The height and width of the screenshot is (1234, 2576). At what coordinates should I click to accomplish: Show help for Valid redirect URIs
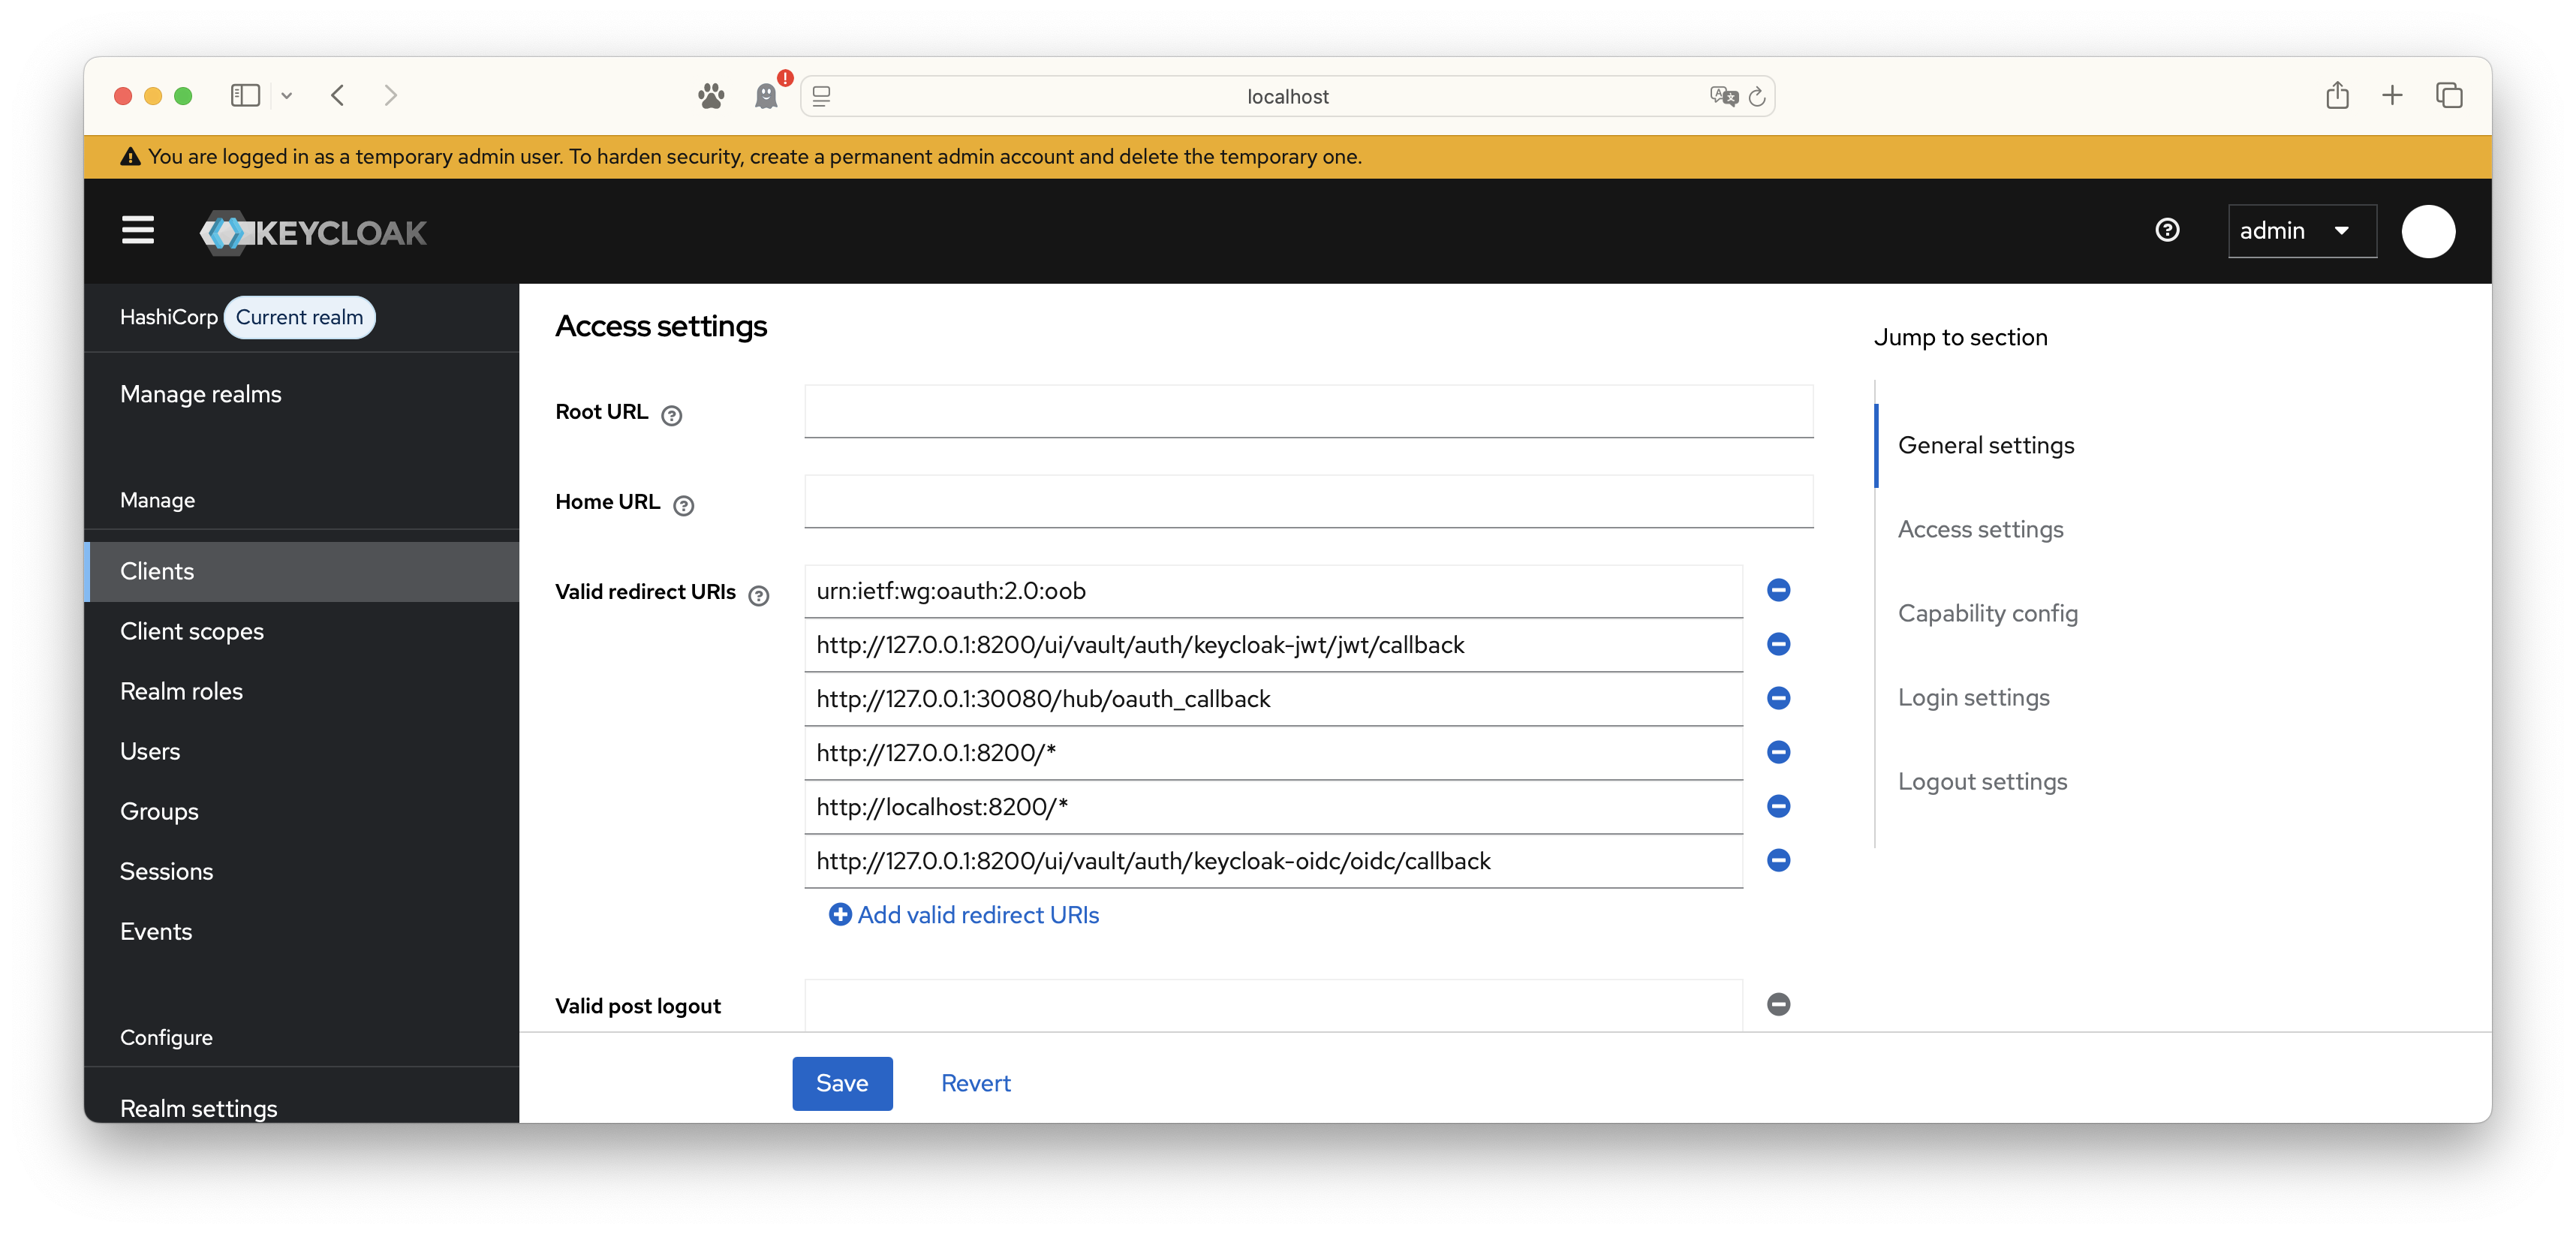[x=759, y=595]
